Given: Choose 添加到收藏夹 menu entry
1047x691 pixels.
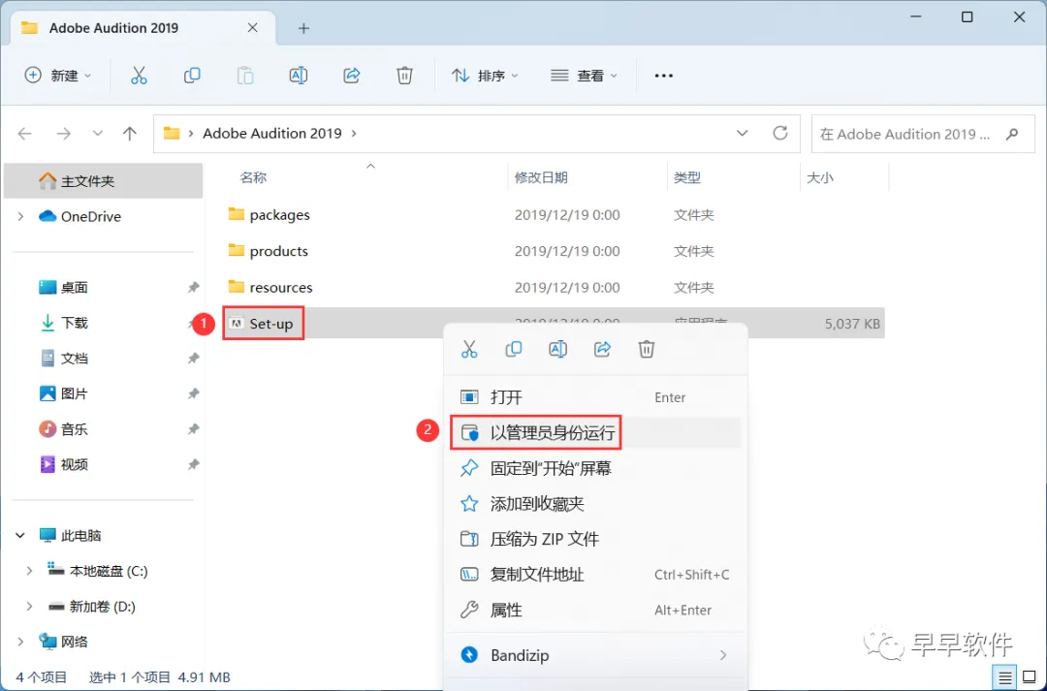Looking at the screenshot, I should 595,503.
